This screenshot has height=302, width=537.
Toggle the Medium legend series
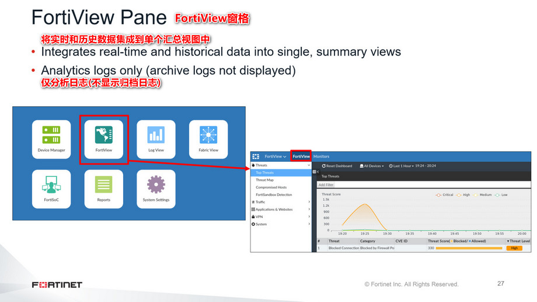click(482, 195)
